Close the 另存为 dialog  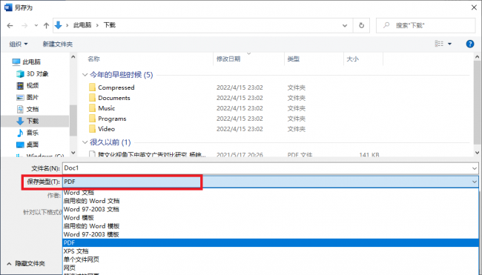point(474,7)
